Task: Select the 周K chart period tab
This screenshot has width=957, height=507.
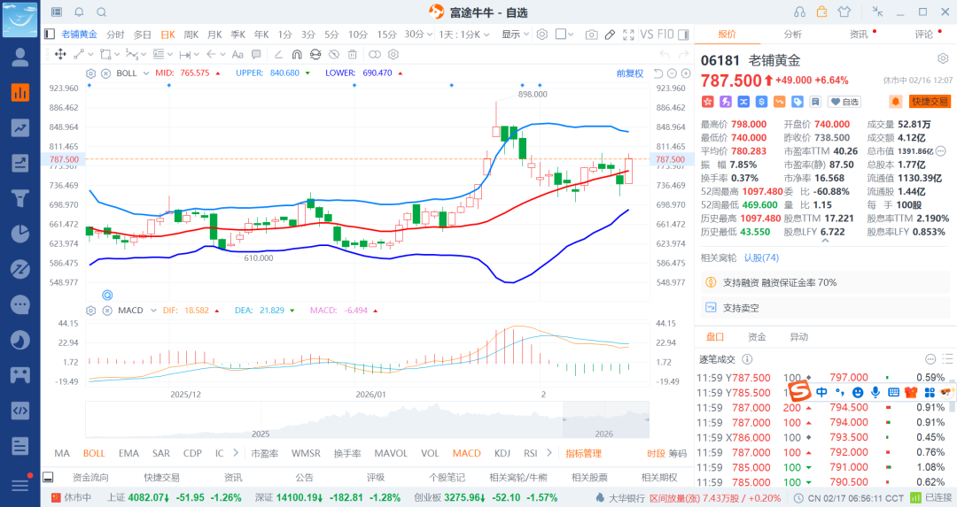Action: (x=191, y=35)
